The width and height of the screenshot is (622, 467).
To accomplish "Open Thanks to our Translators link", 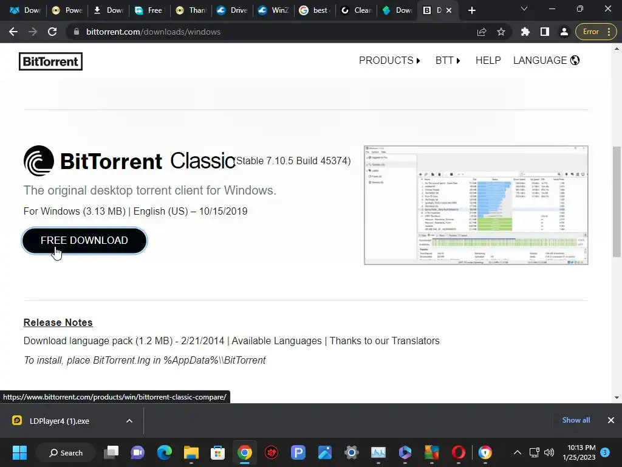I will click(x=384, y=341).
